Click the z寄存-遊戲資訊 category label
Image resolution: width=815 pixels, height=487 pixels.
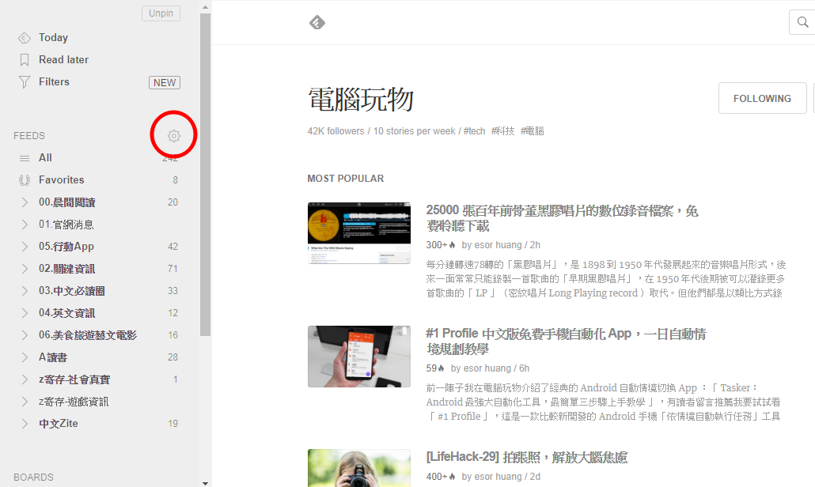[74, 402]
